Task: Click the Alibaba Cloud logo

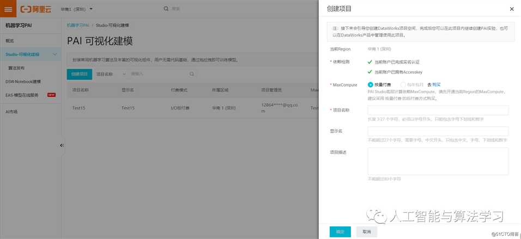Action: click(x=37, y=9)
